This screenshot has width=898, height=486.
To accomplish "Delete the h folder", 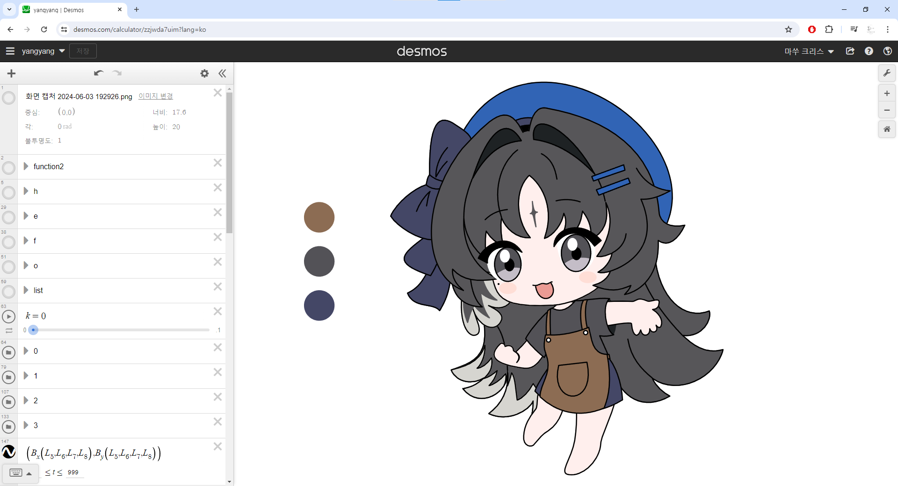I will [x=217, y=187].
